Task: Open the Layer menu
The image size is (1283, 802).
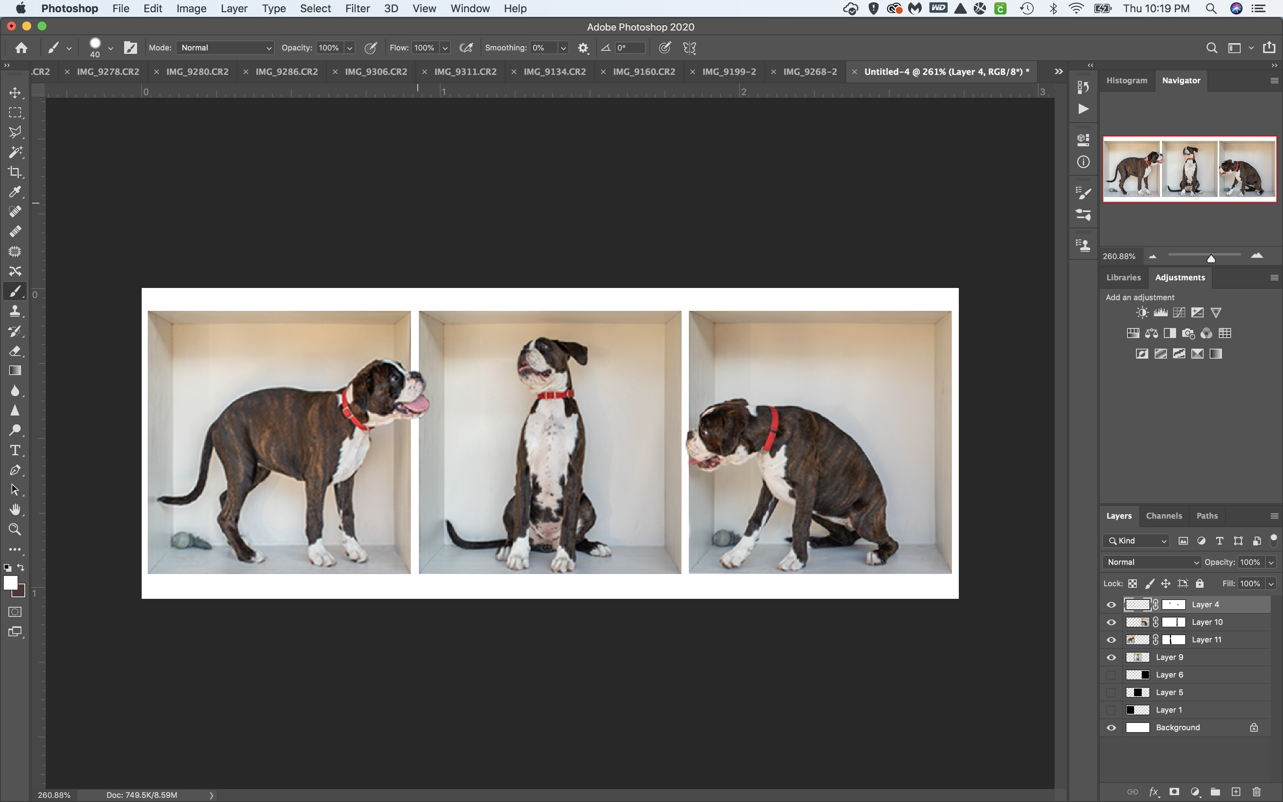Action: (234, 8)
